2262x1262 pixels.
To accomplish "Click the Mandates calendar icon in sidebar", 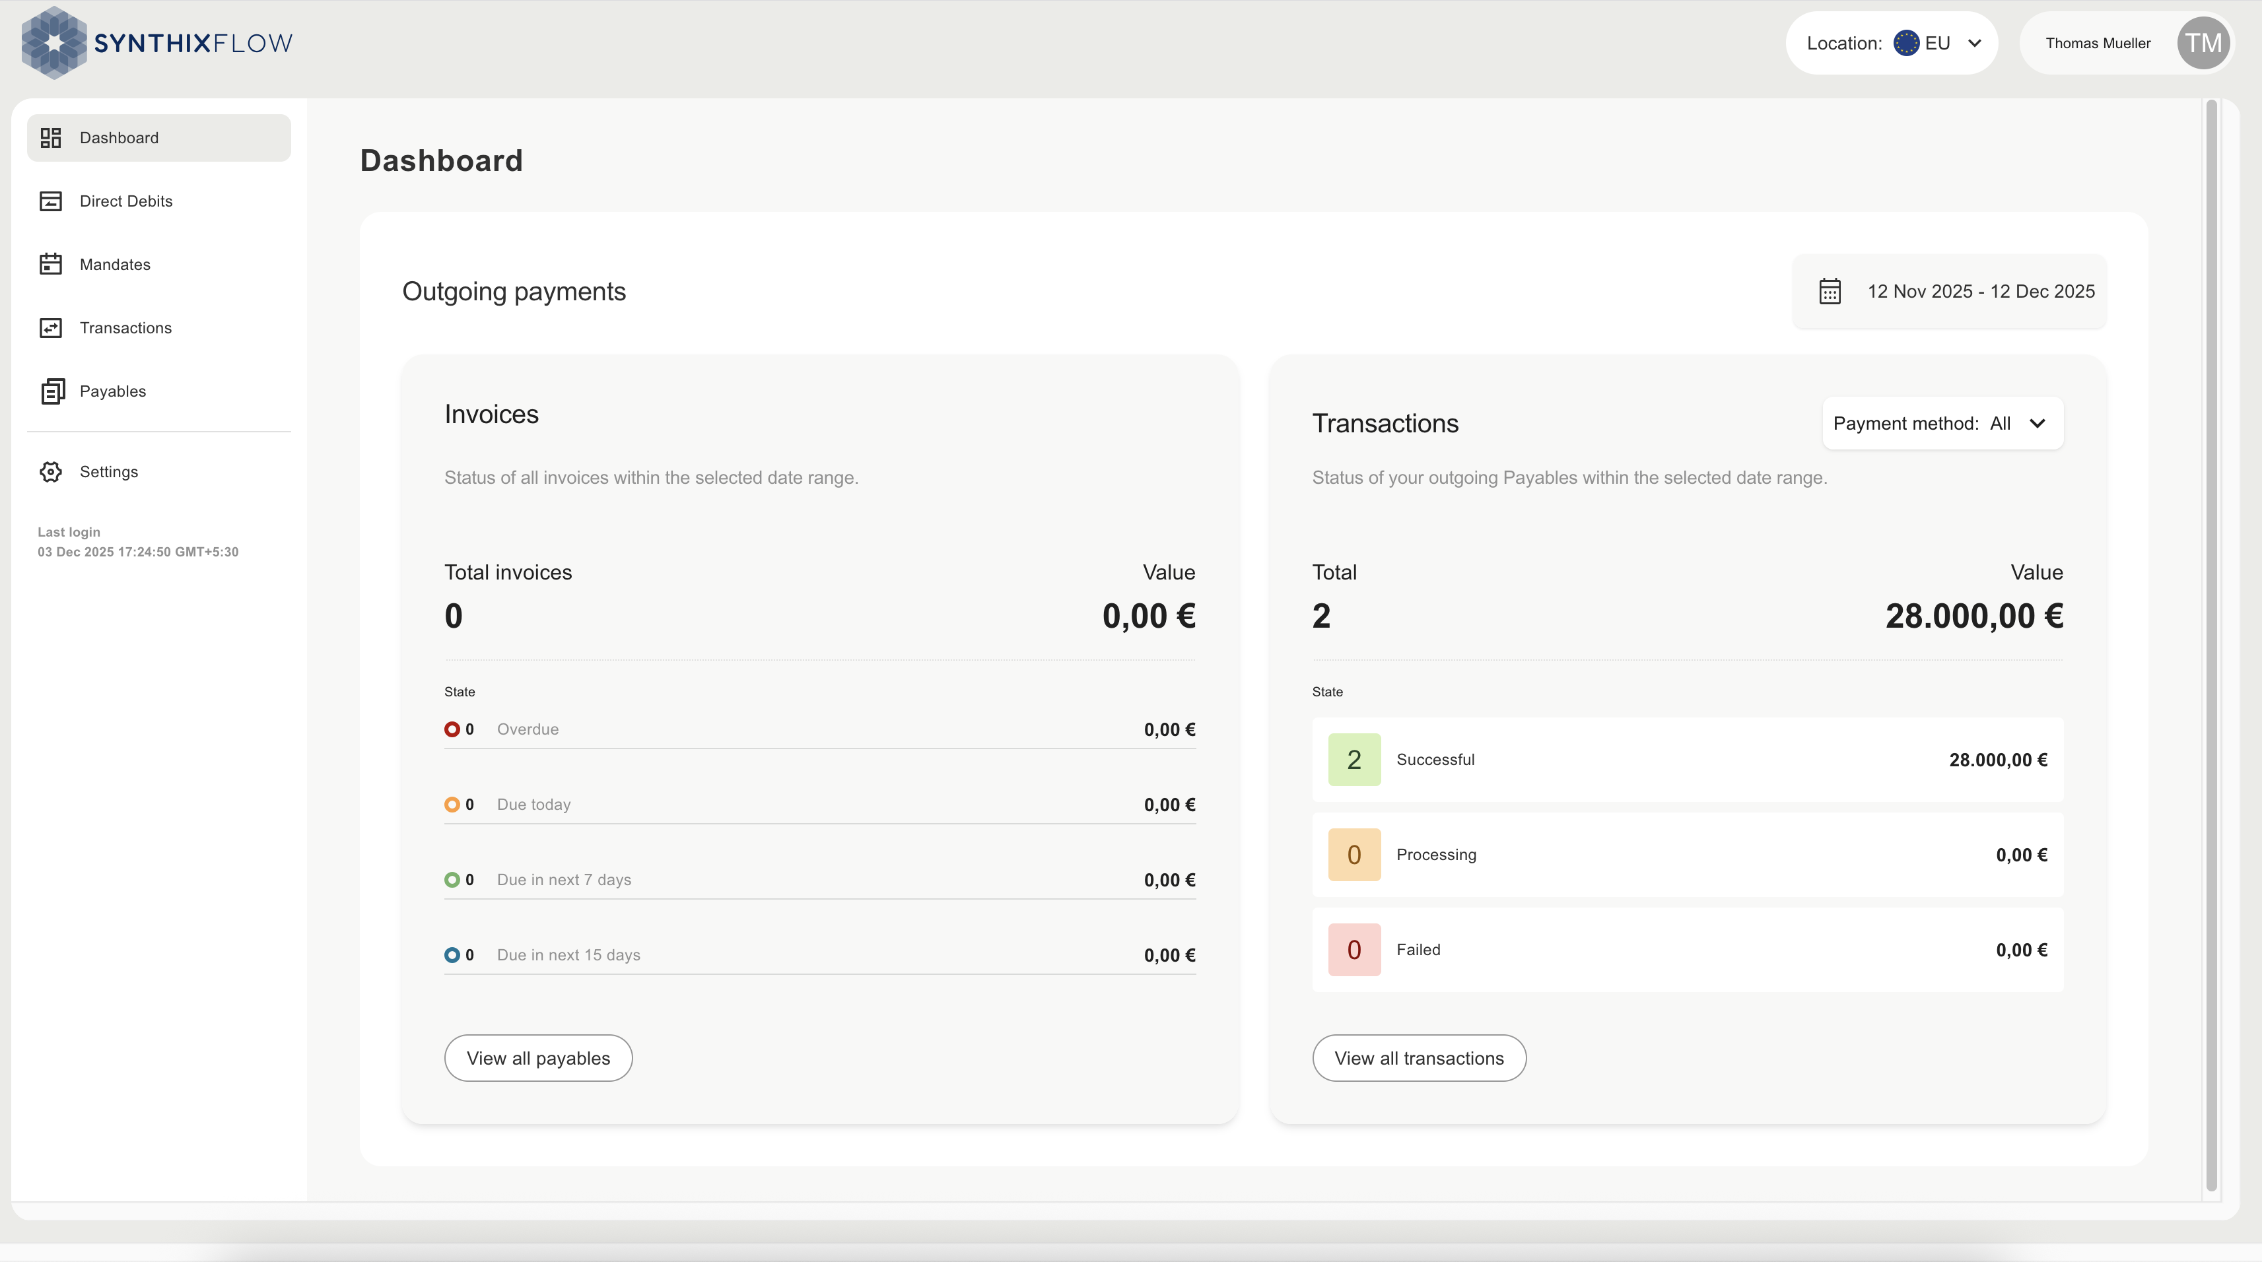I will (51, 264).
